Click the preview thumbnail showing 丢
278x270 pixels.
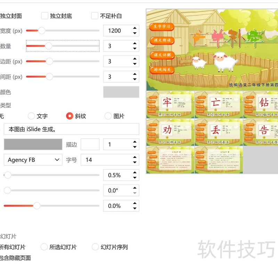tap(219, 132)
